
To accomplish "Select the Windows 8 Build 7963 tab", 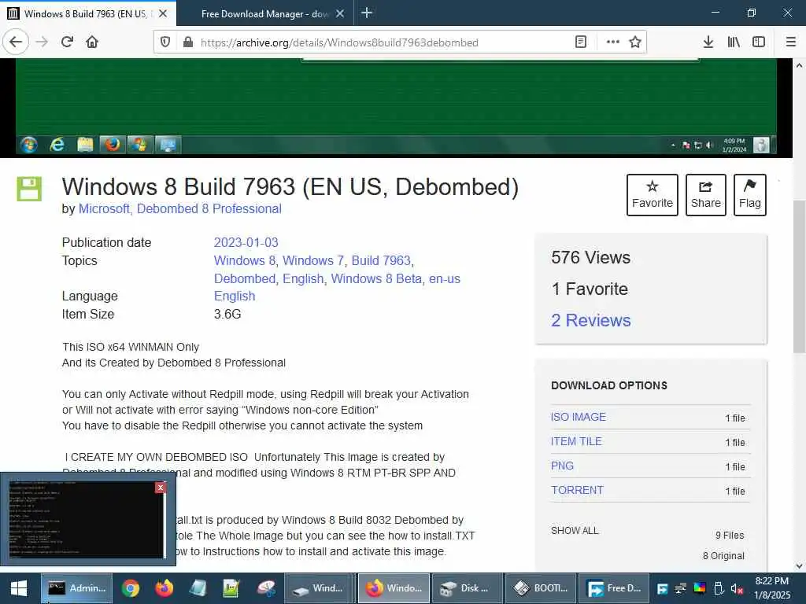I will point(85,14).
